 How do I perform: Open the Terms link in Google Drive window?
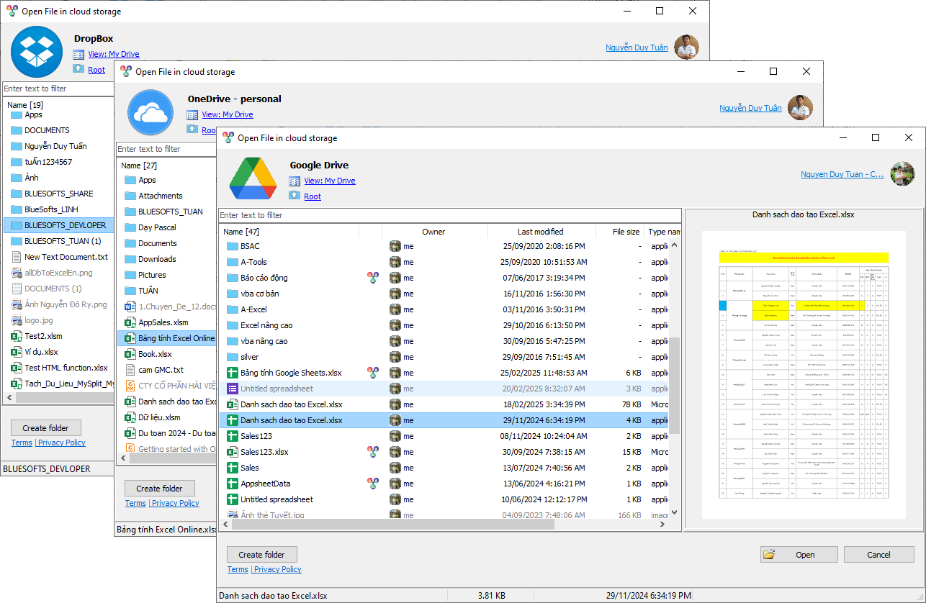coord(238,569)
